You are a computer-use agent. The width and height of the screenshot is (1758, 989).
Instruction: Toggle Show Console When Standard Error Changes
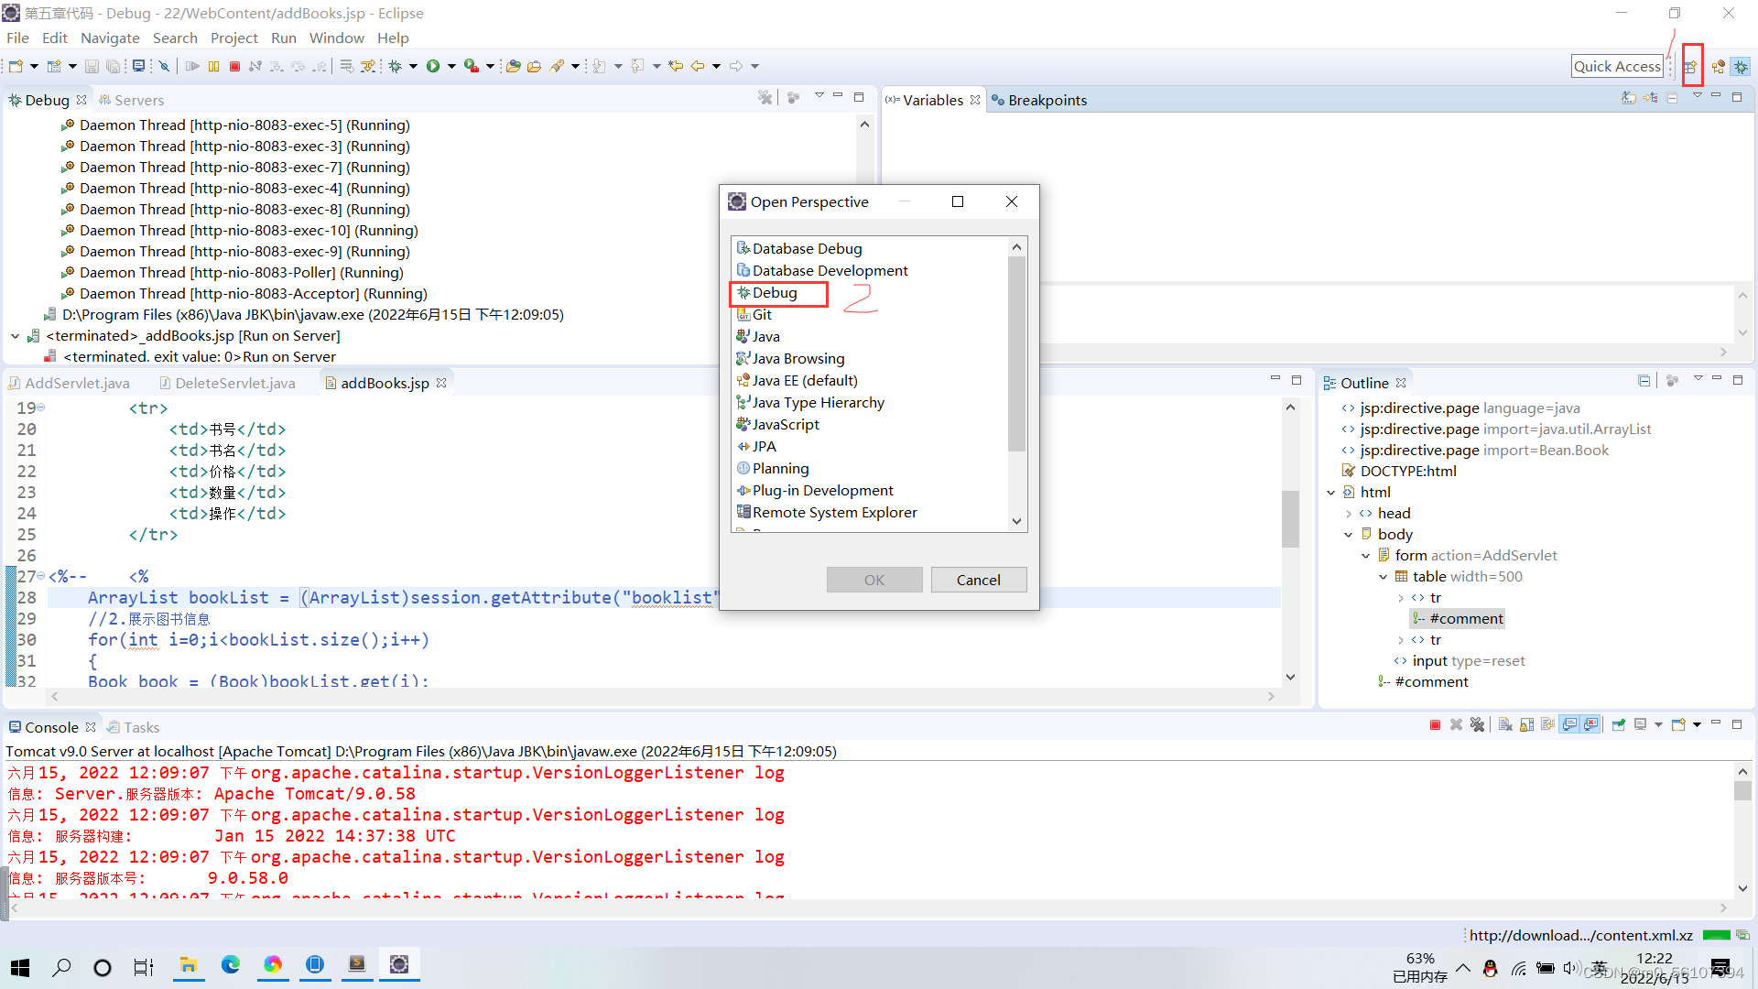tap(1591, 724)
